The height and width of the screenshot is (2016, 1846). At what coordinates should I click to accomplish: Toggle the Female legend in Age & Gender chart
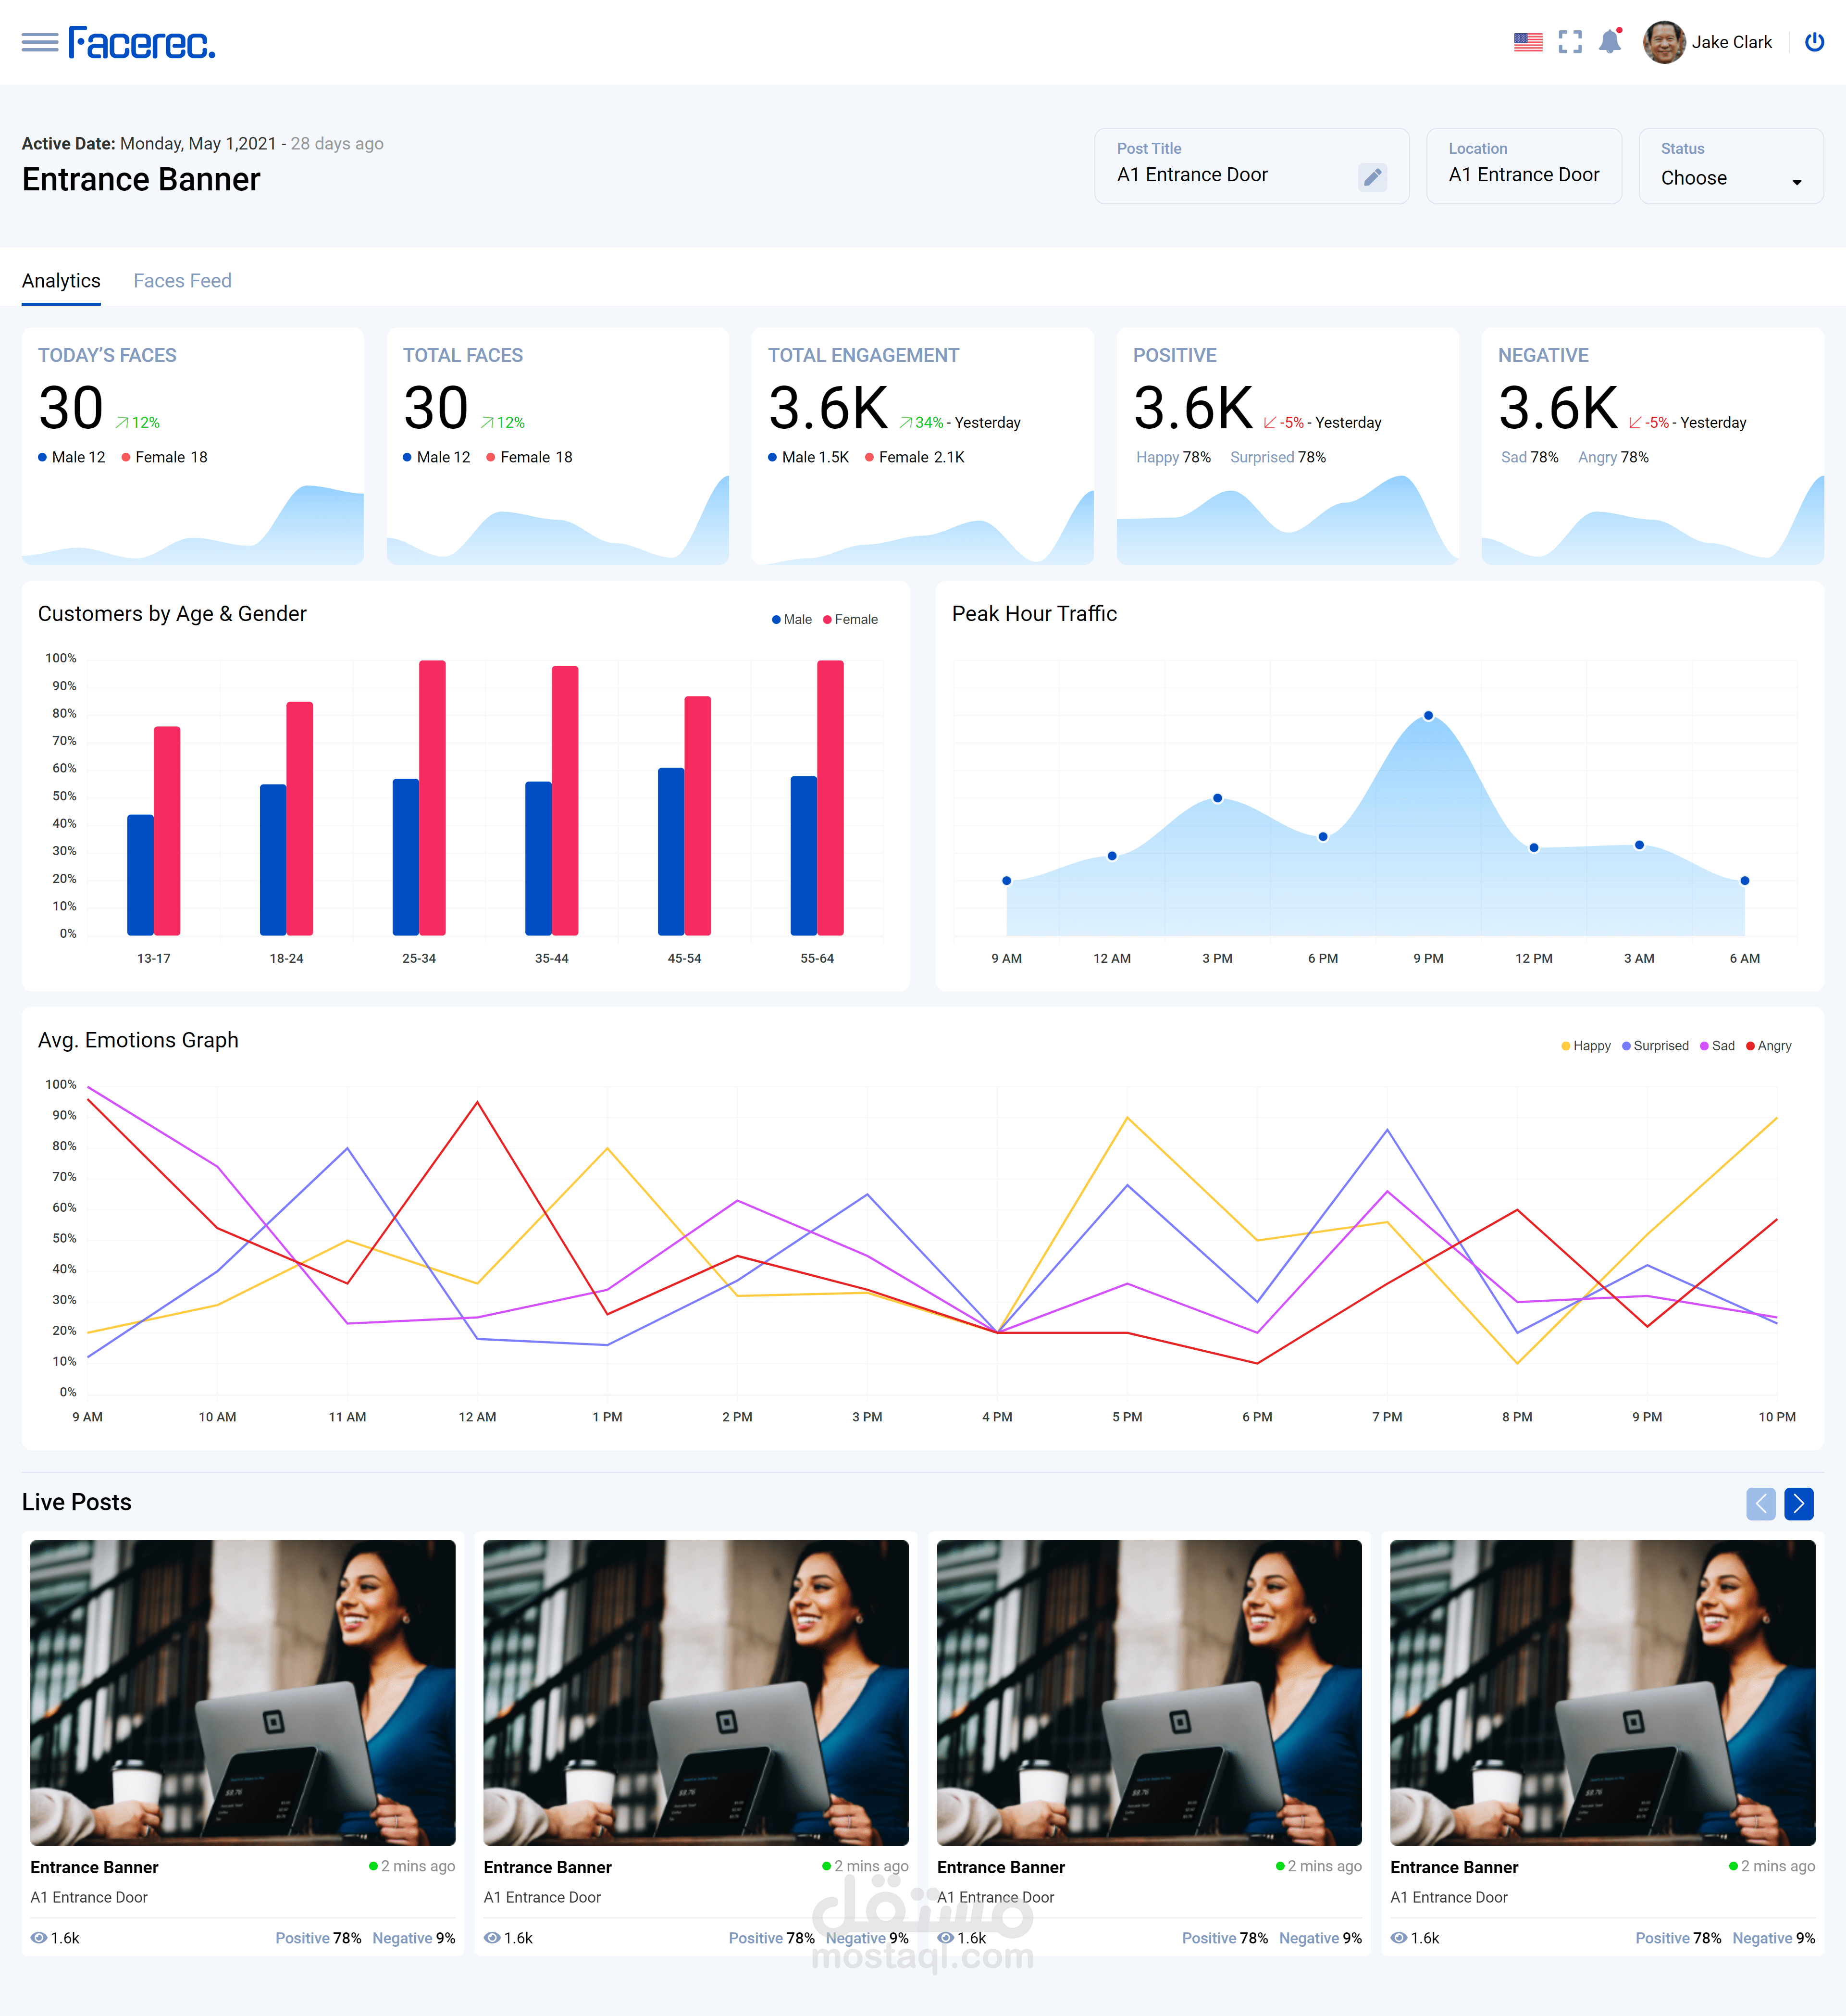pos(850,619)
